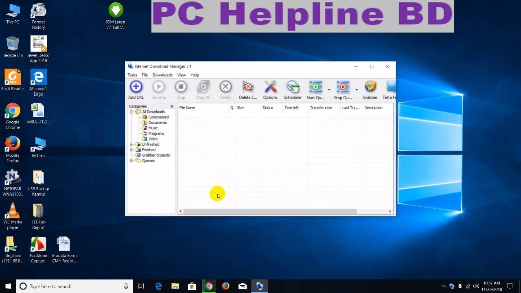Open File Explorer from the taskbar
The height and width of the screenshot is (293, 521).
(x=175, y=286)
